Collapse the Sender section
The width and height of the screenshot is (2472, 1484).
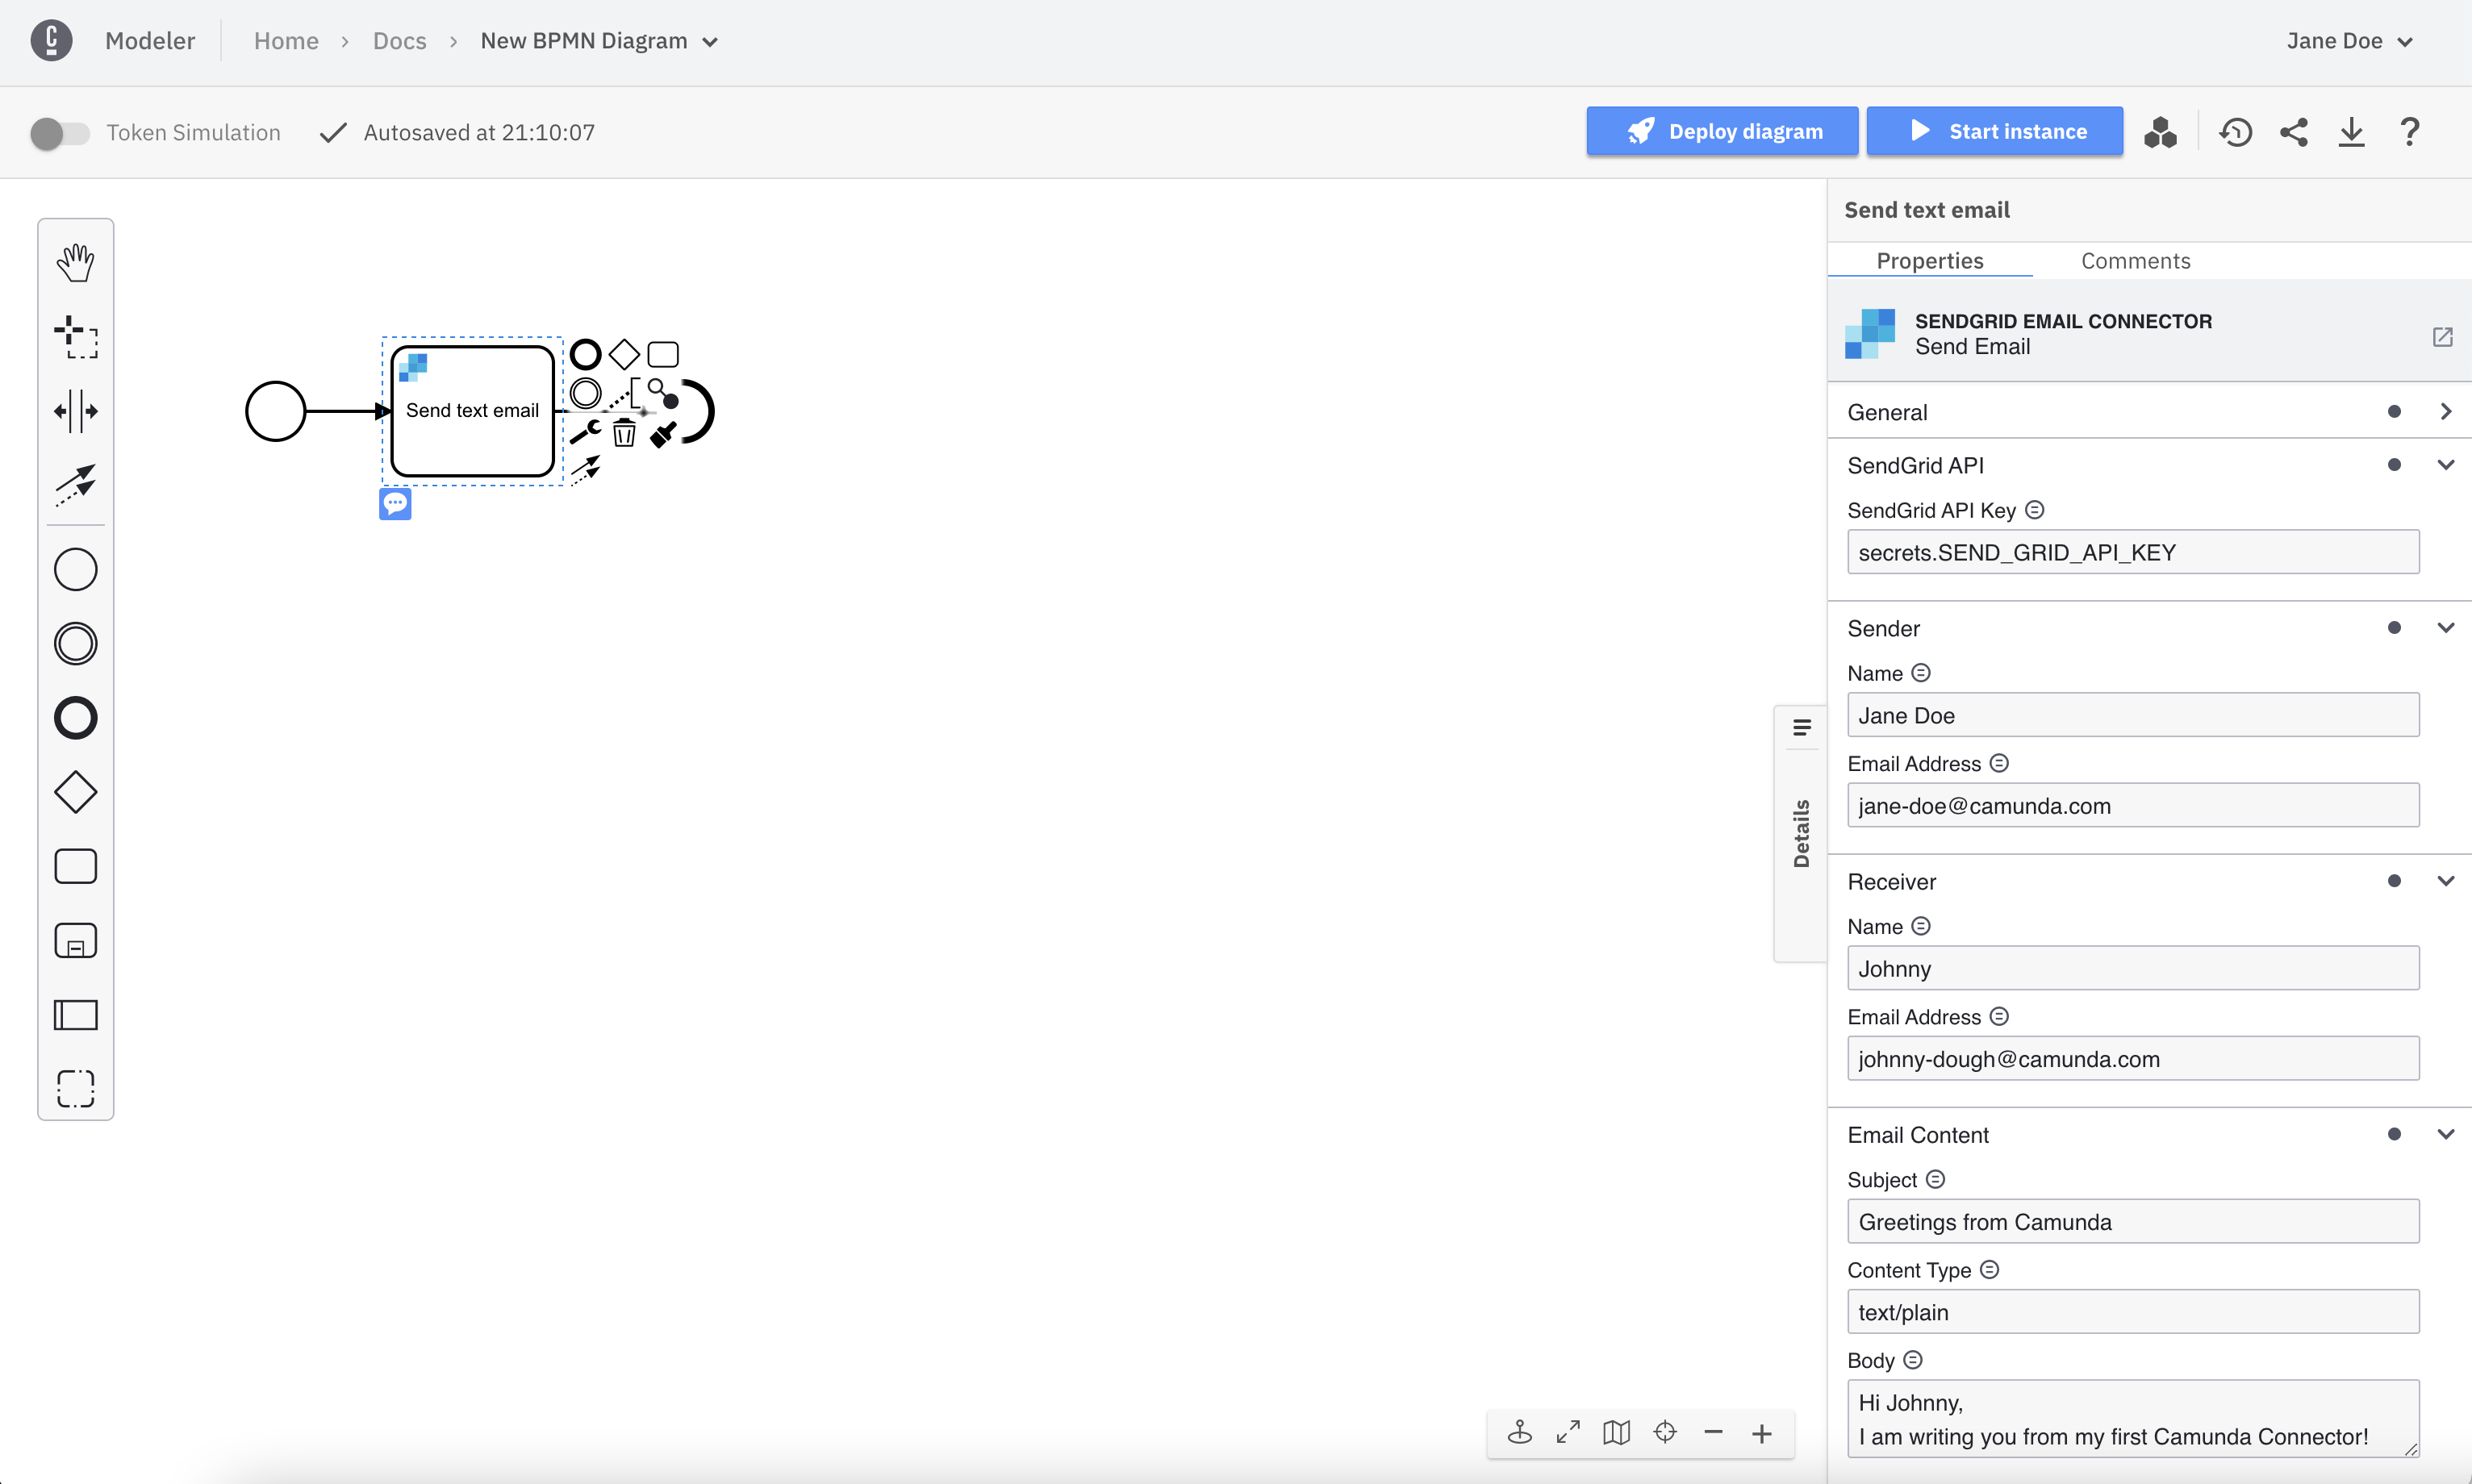[2446, 627]
